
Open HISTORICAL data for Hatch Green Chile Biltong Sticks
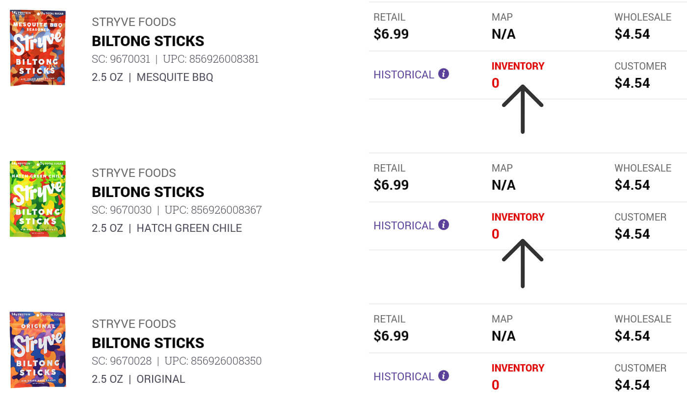pos(403,225)
